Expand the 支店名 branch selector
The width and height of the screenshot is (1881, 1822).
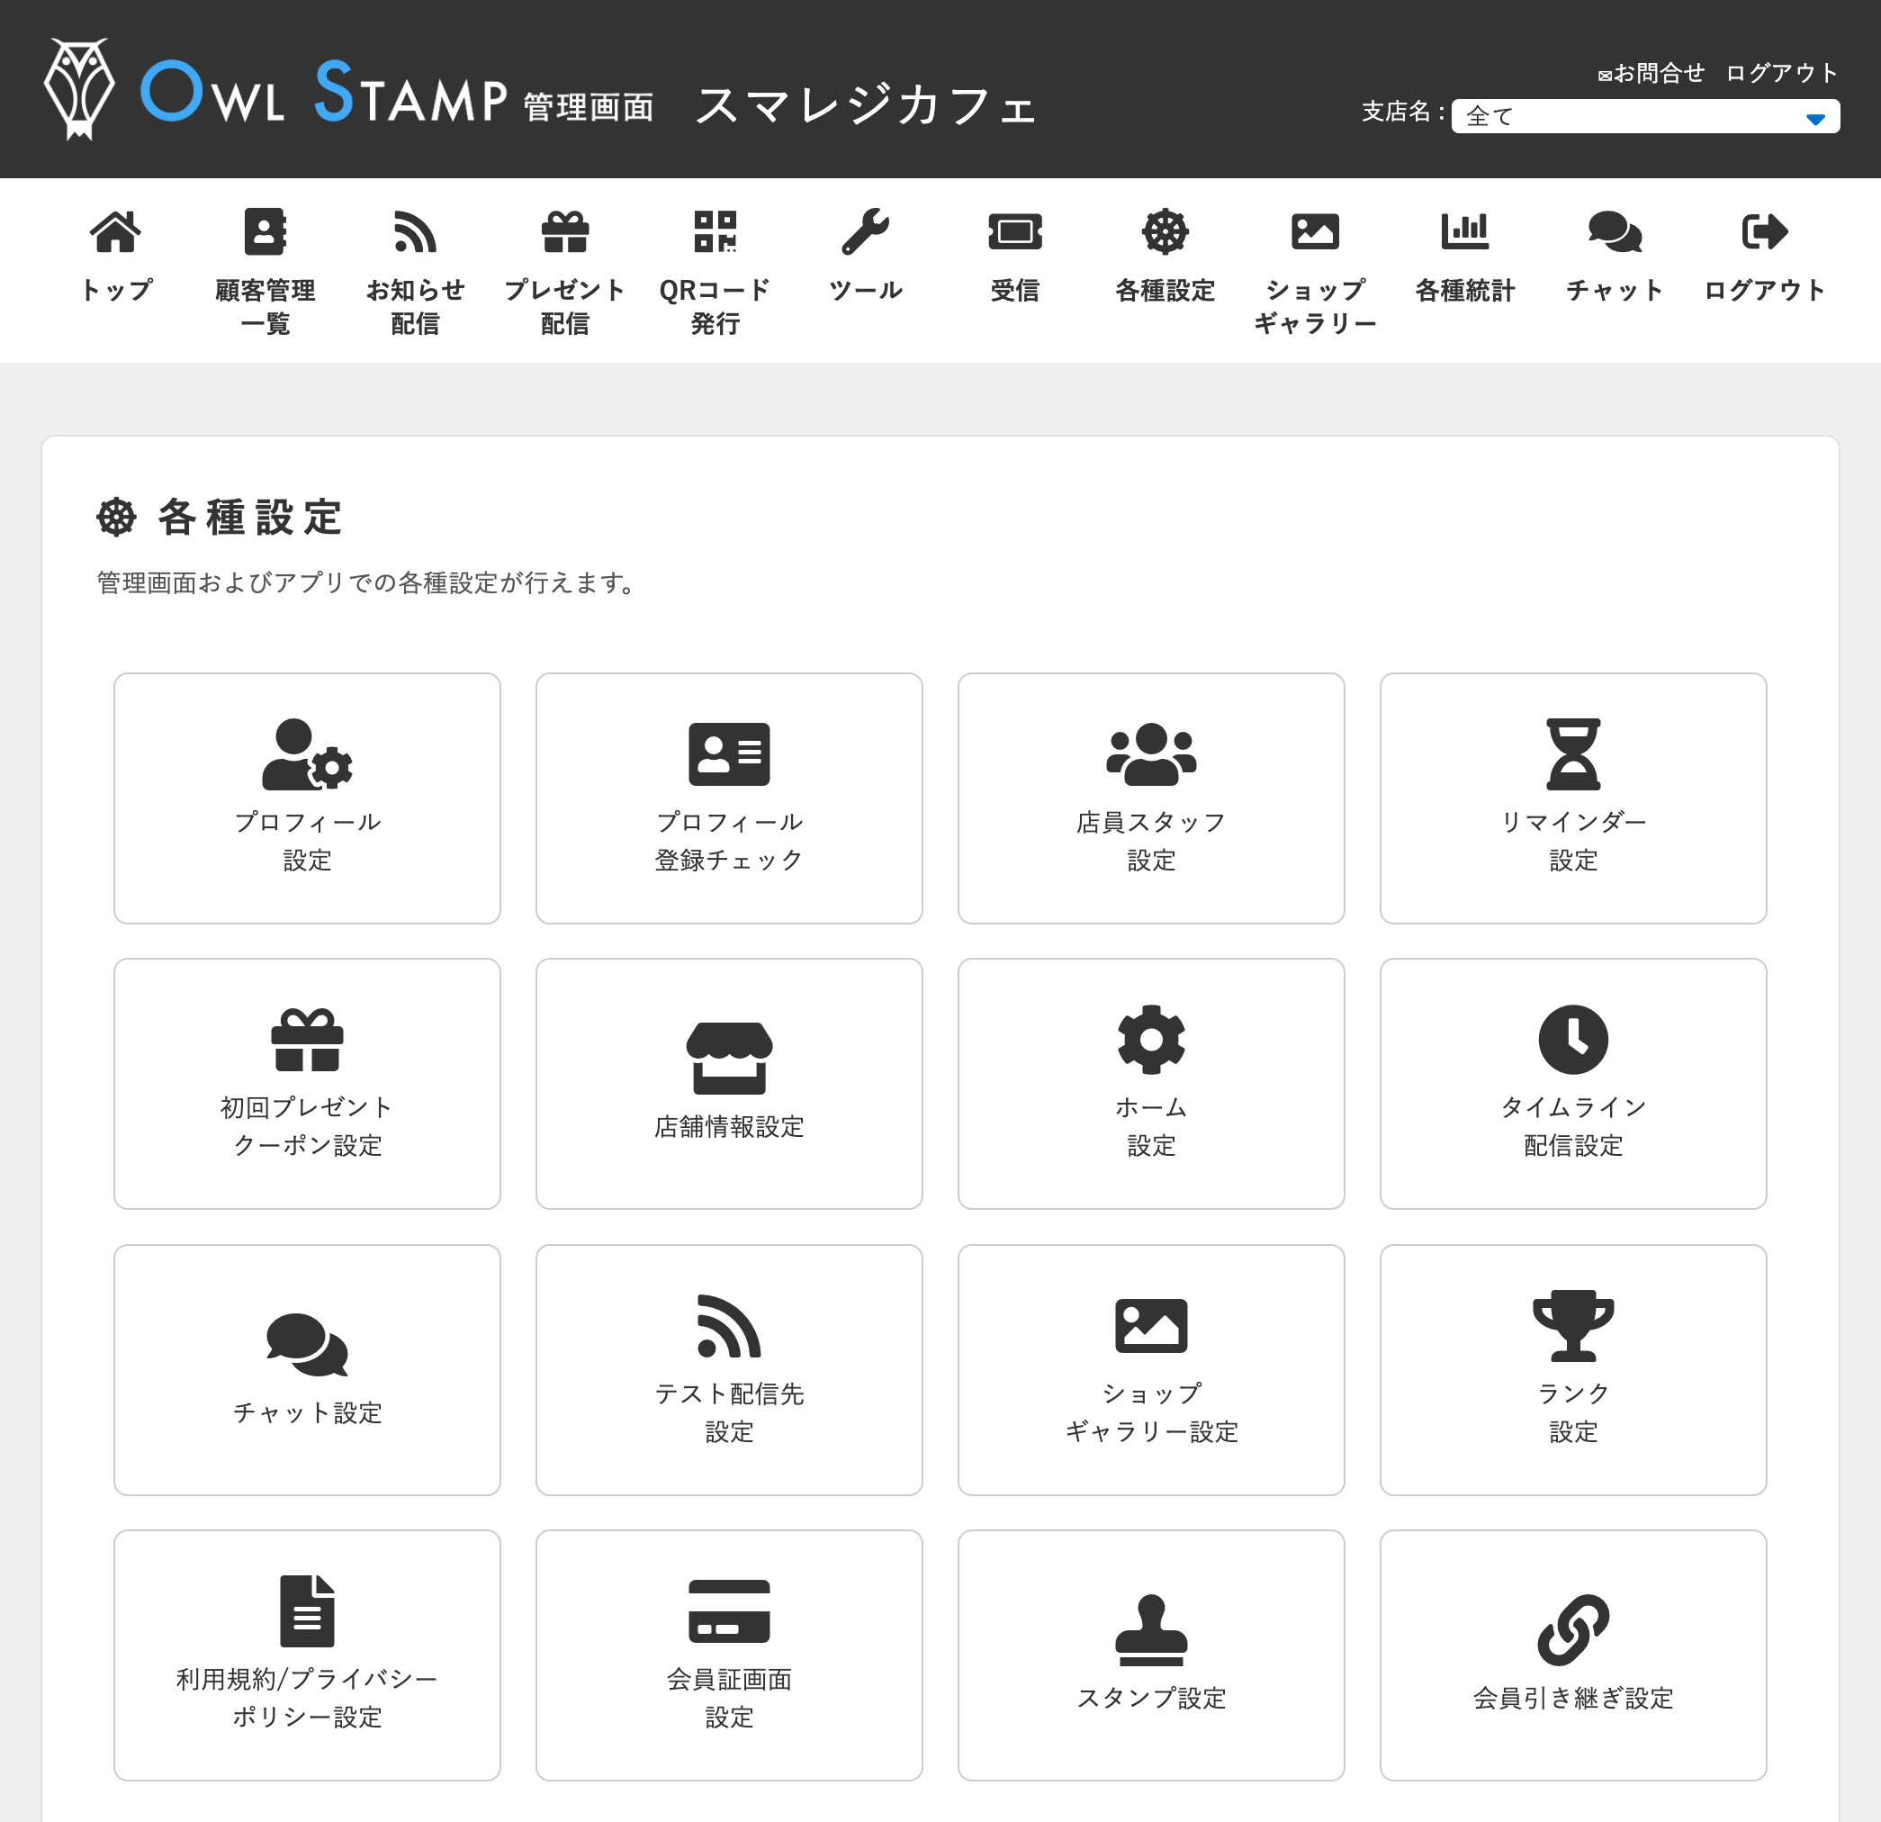pos(1645,116)
